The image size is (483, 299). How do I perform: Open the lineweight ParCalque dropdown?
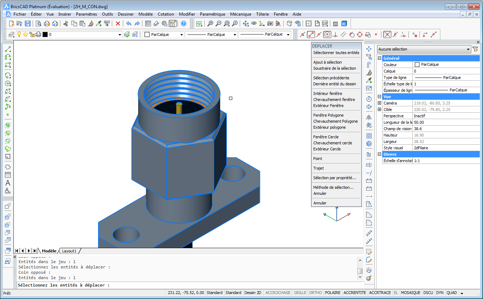click(x=288, y=34)
